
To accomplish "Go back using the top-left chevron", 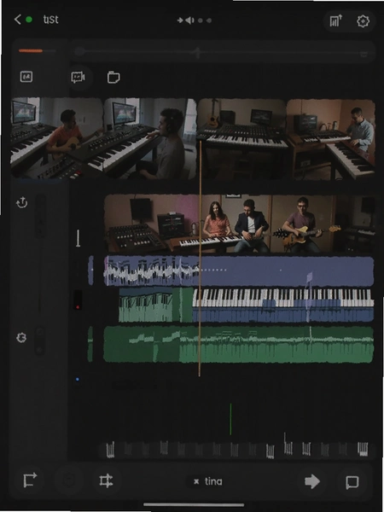I will [x=18, y=20].
